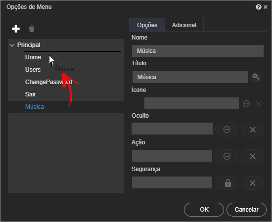Open translation icon beside Título field
Viewport: 272px width, 222px height.
tap(256, 77)
